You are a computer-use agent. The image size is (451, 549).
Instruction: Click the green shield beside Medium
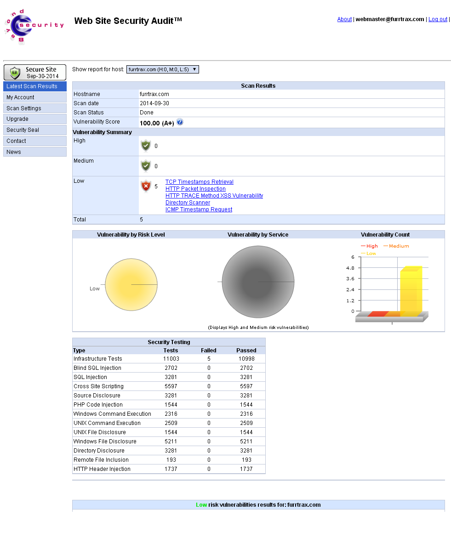(146, 166)
